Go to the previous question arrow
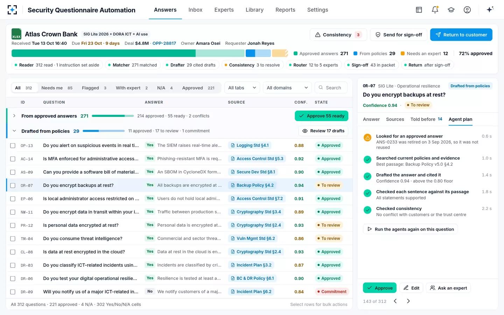Image resolution: width=504 pixels, height=315 pixels. (x=395, y=301)
